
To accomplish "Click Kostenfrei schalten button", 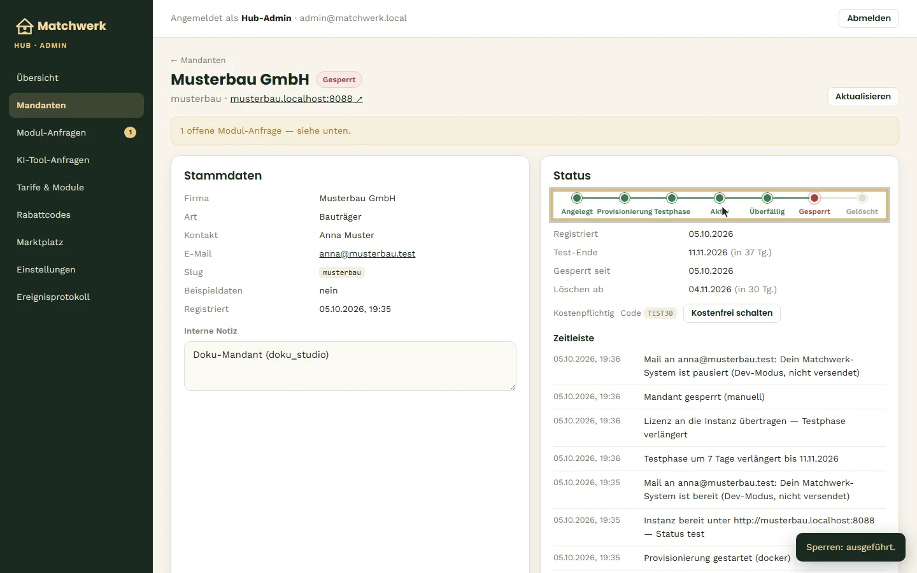I will click(732, 313).
